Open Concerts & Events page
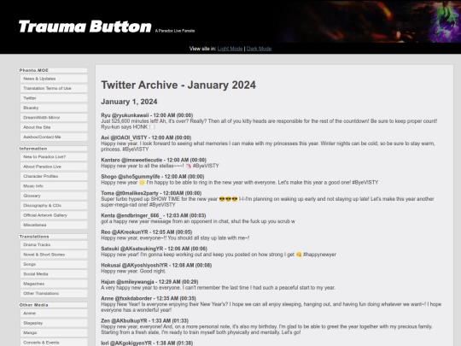The height and width of the screenshot is (346, 461). [54, 343]
